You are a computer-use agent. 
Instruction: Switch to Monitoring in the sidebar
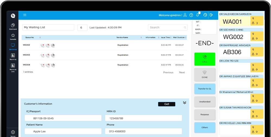pos(13,47)
